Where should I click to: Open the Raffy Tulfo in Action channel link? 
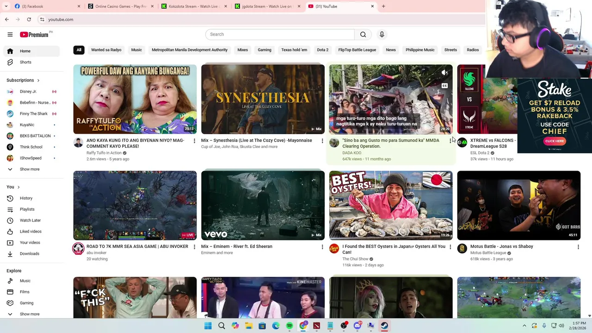tap(104, 153)
